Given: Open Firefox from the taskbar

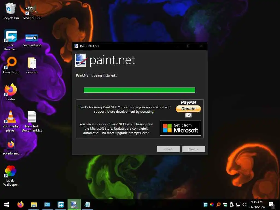Looking at the screenshot, I should (x=20, y=205).
